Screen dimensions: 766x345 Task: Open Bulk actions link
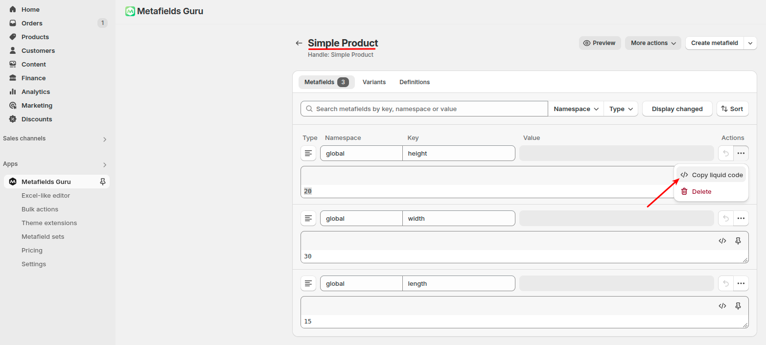coord(40,209)
